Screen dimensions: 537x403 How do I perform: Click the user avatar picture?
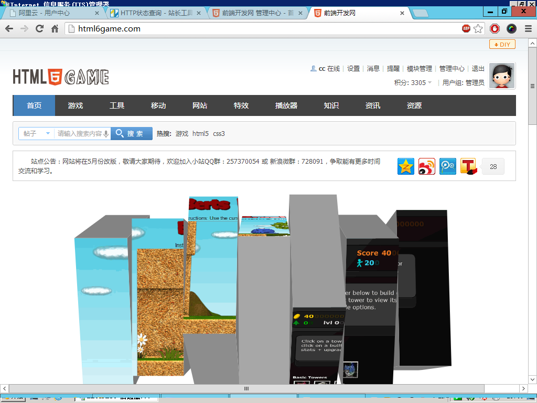point(502,76)
